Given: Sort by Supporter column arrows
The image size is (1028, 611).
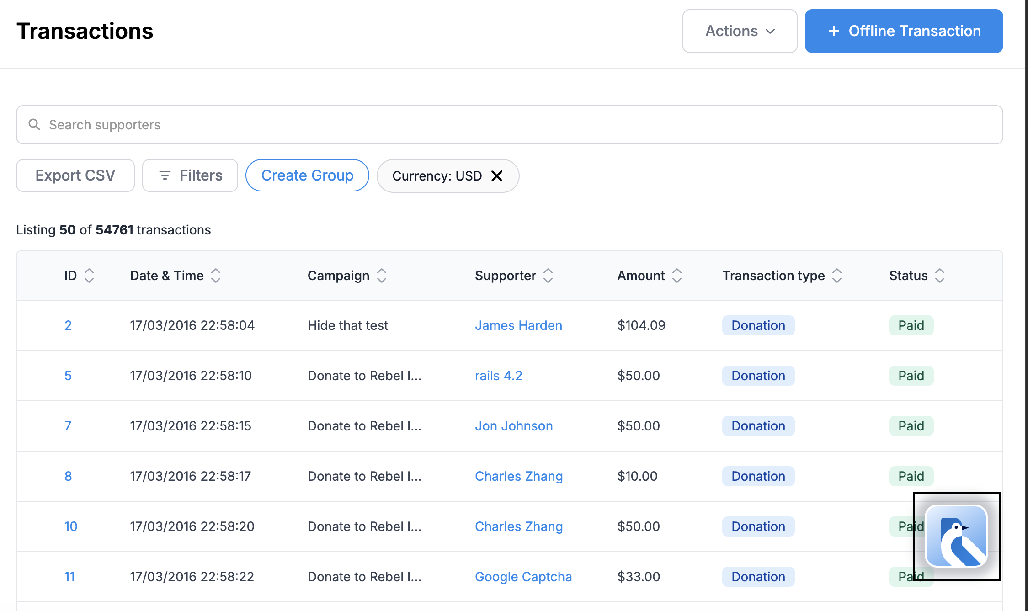Looking at the screenshot, I should click(548, 276).
